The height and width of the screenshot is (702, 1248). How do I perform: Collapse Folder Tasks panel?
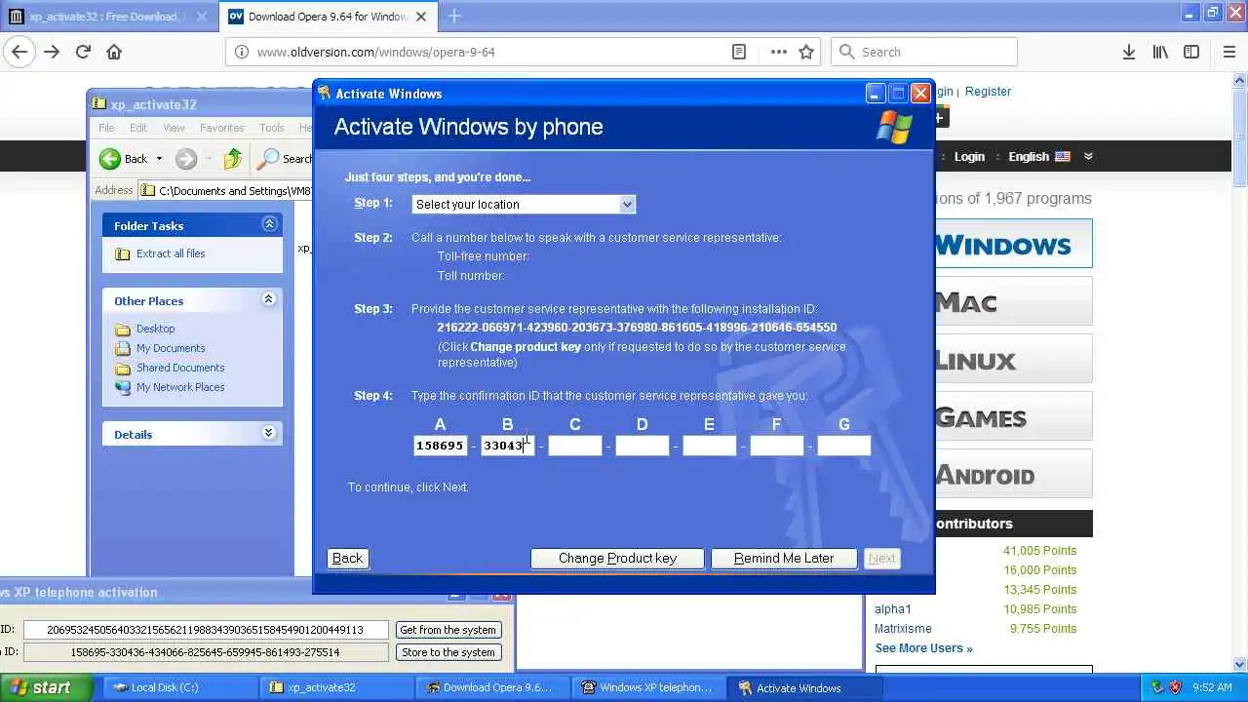(x=269, y=225)
